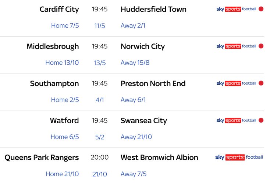This screenshot has width=270, height=184.
Task: Open the Watford team name link
Action: [x=64, y=121]
